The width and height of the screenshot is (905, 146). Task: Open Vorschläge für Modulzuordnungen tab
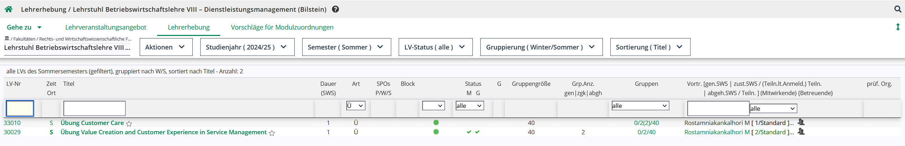click(282, 27)
